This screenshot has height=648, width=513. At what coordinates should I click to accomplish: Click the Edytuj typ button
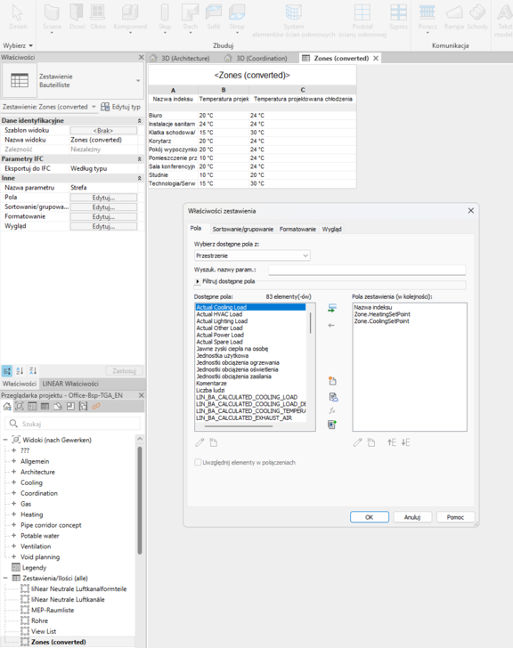click(121, 107)
